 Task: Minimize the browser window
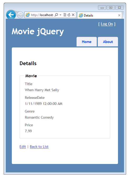click(x=102, y=8)
